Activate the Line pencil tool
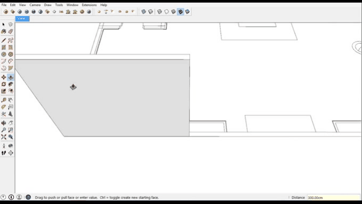Viewport: 362px width, 204px height. pyautogui.click(x=3, y=41)
